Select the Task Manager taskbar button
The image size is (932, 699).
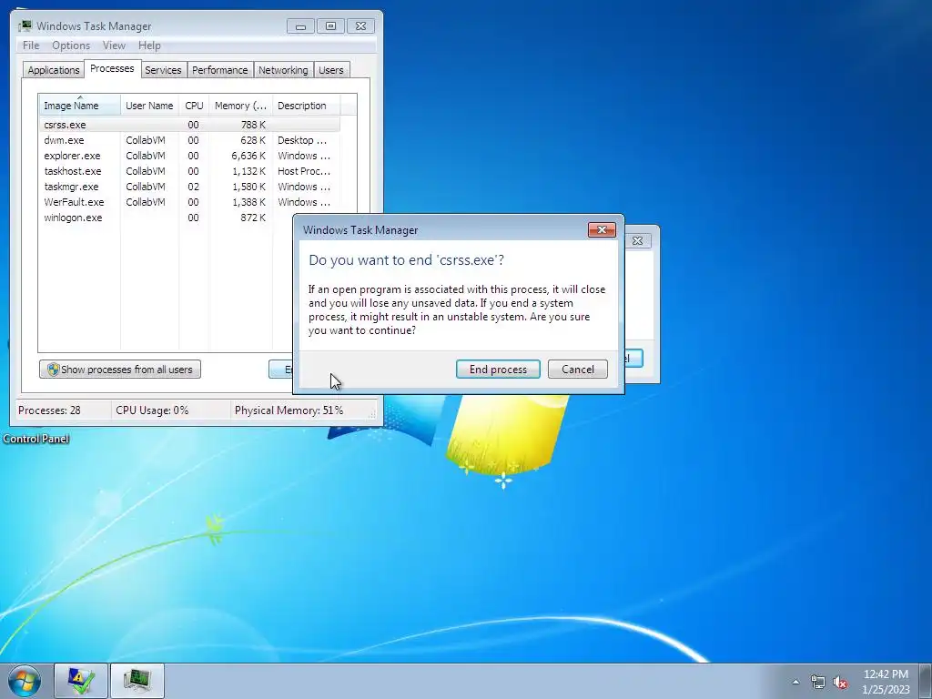137,681
